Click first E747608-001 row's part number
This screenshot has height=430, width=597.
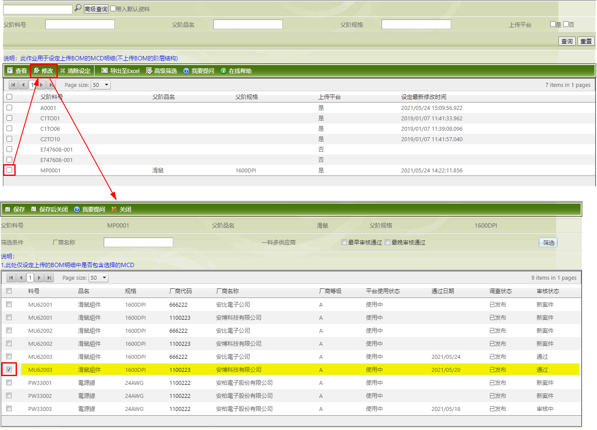click(x=56, y=149)
